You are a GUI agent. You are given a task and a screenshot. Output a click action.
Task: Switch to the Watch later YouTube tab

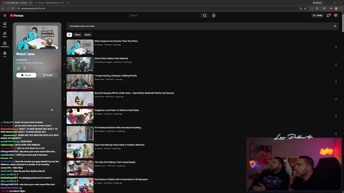(x=17, y=3)
